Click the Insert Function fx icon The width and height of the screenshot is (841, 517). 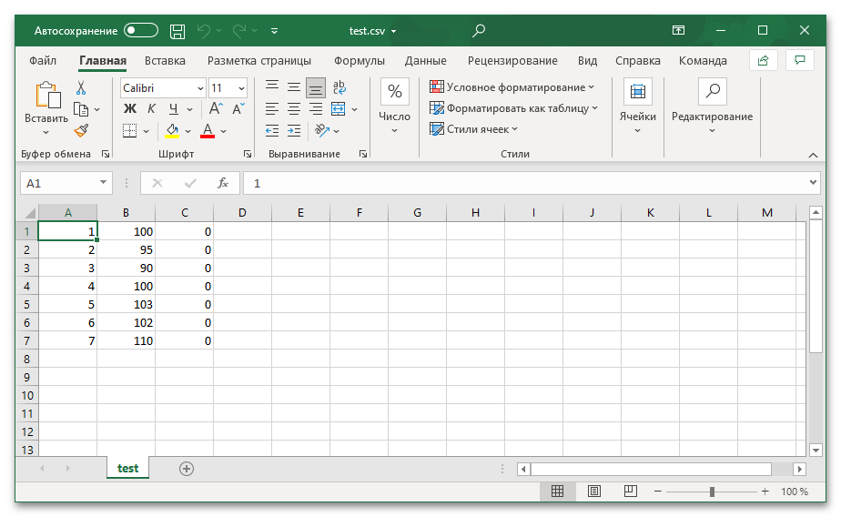[223, 183]
